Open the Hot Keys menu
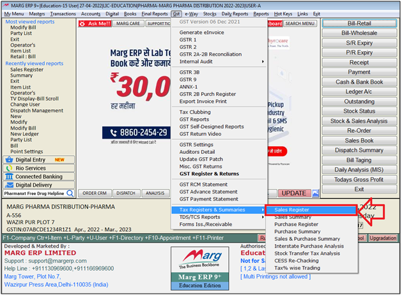The image size is (402, 295). [x=283, y=14]
